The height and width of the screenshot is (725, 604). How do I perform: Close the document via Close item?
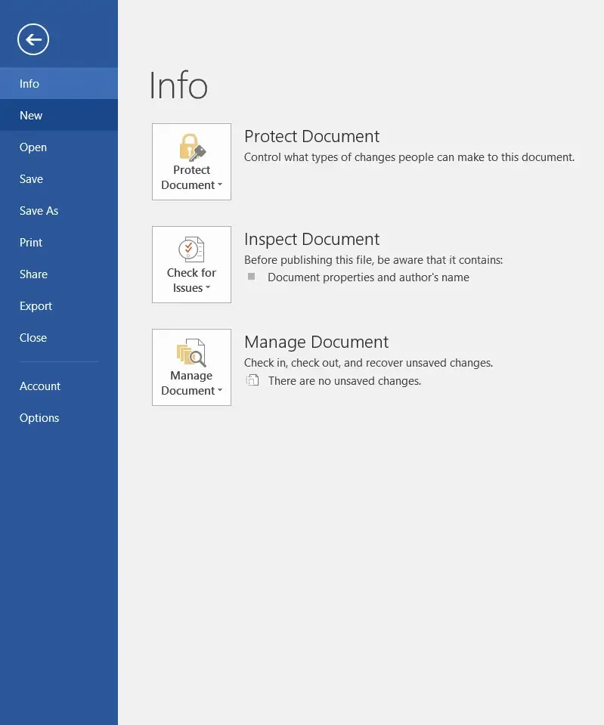tap(59, 337)
